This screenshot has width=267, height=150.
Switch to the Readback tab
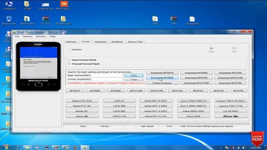(x=117, y=42)
